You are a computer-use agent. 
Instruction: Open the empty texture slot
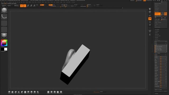pos(4,29)
